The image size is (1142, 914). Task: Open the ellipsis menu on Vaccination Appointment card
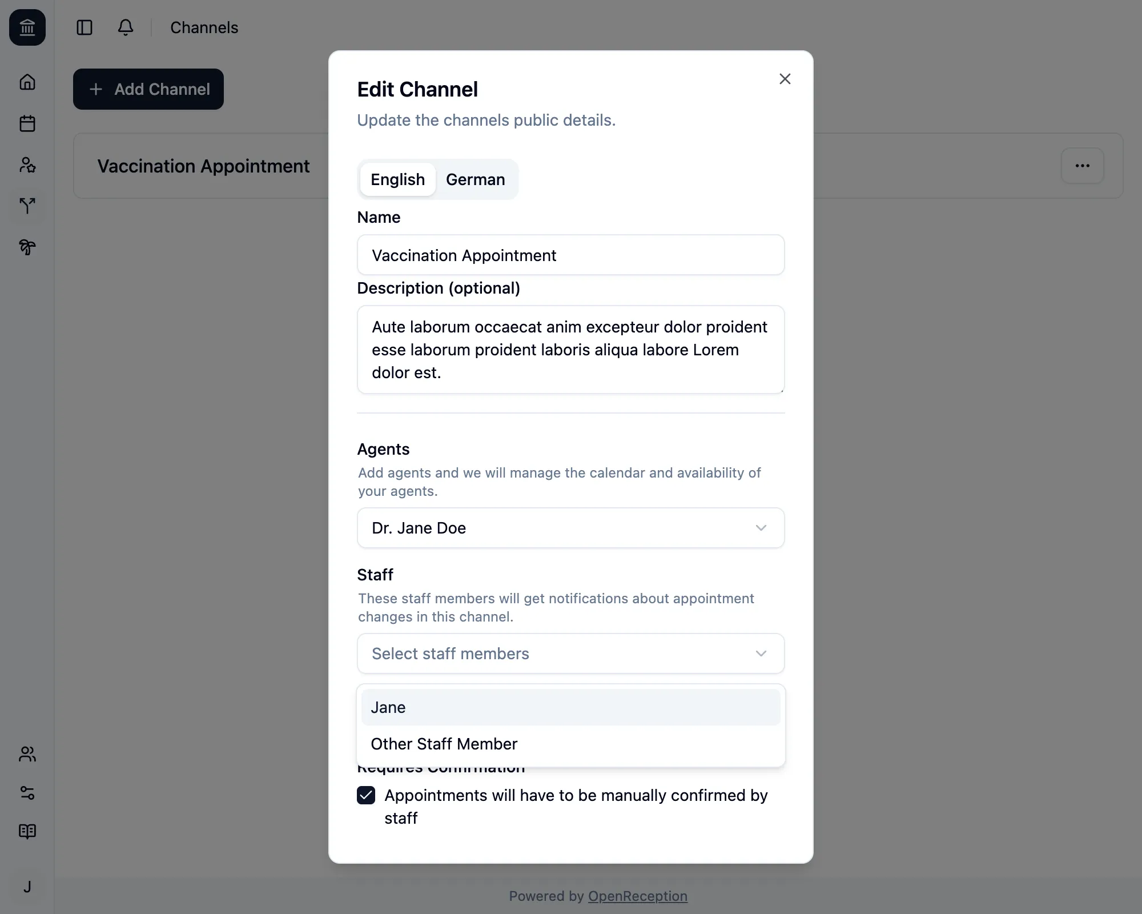coord(1083,166)
